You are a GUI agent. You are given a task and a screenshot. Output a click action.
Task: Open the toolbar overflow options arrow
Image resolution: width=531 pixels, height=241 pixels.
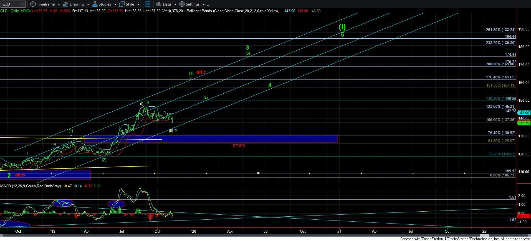point(208,5)
